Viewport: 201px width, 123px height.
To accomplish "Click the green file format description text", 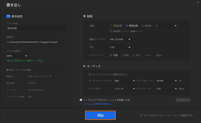I will tap(25, 61).
